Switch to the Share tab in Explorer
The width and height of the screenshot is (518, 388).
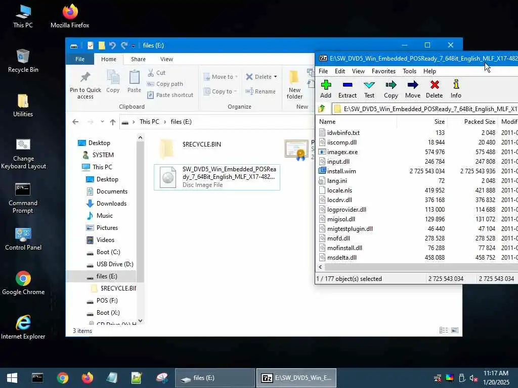138,59
